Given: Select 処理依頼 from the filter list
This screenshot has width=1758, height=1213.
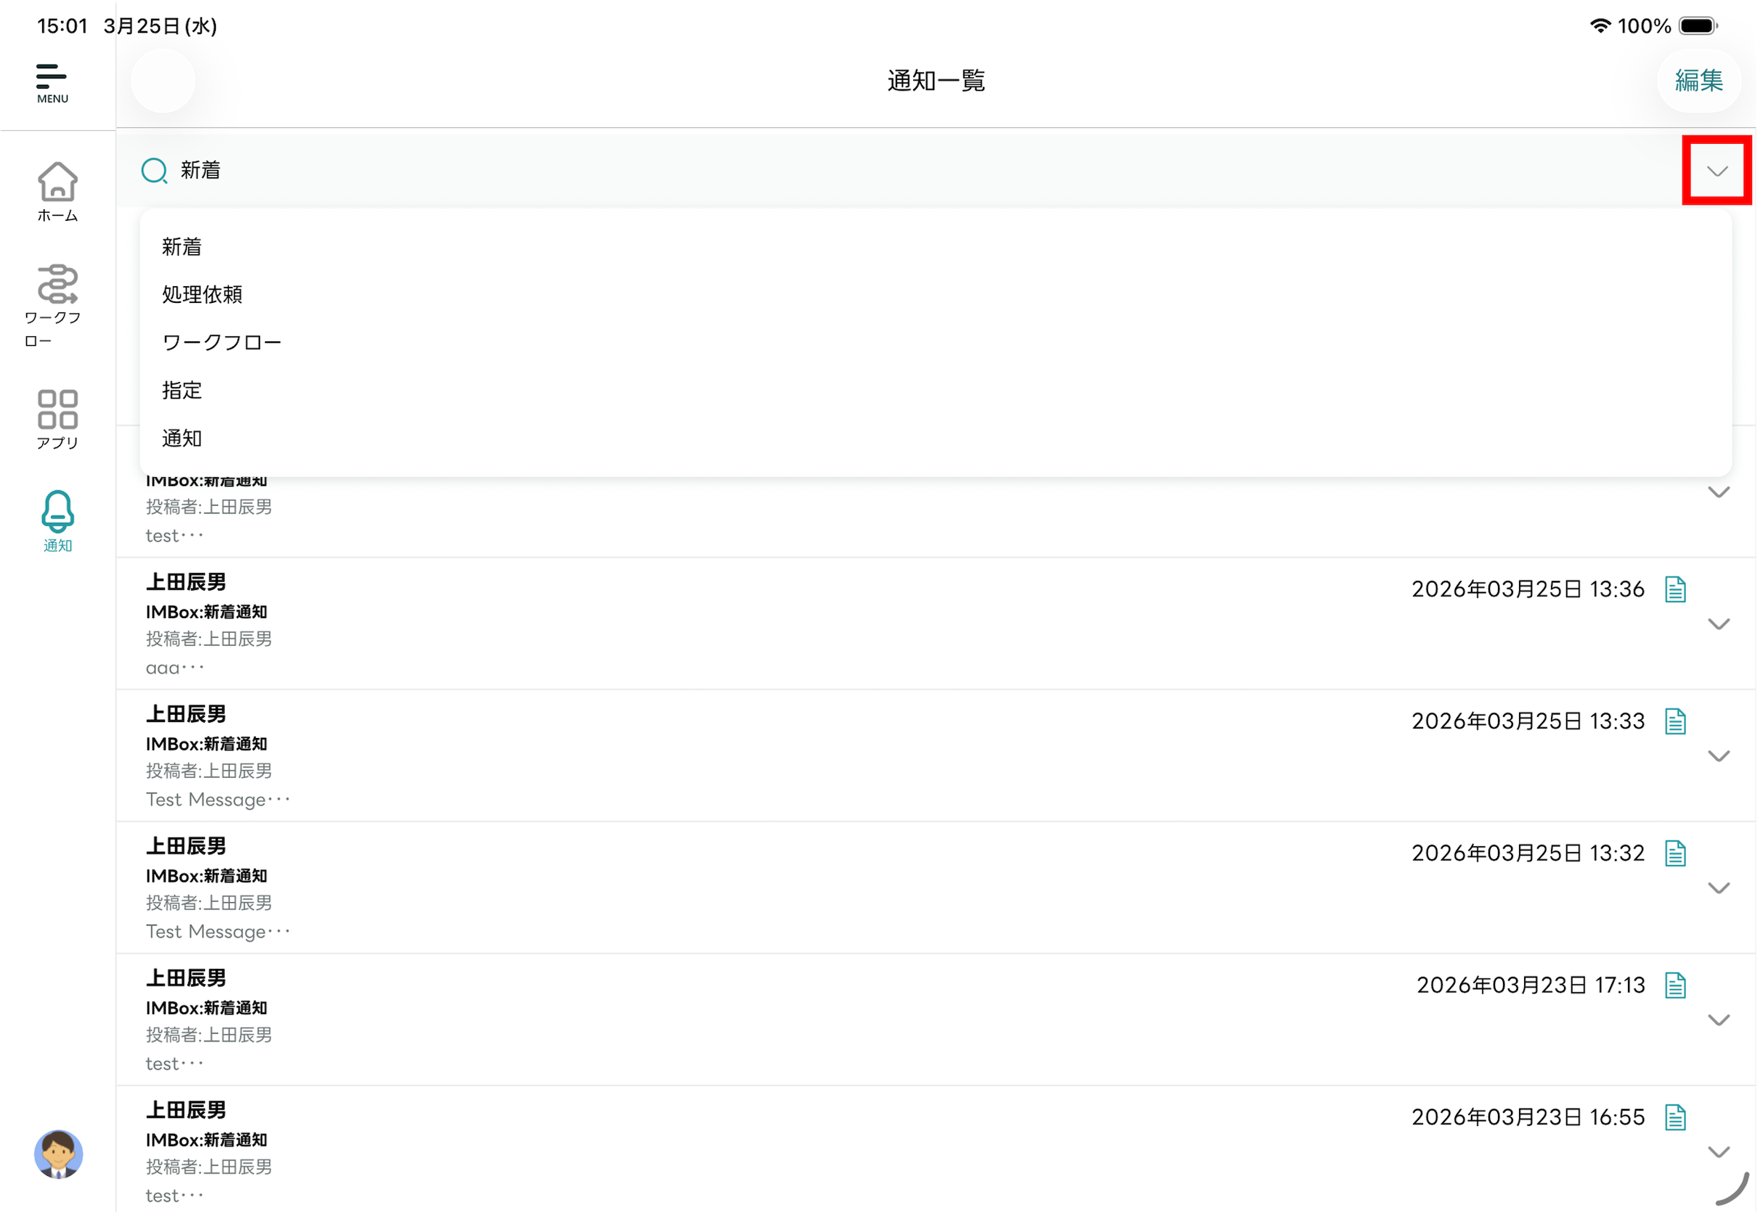Looking at the screenshot, I should [202, 295].
